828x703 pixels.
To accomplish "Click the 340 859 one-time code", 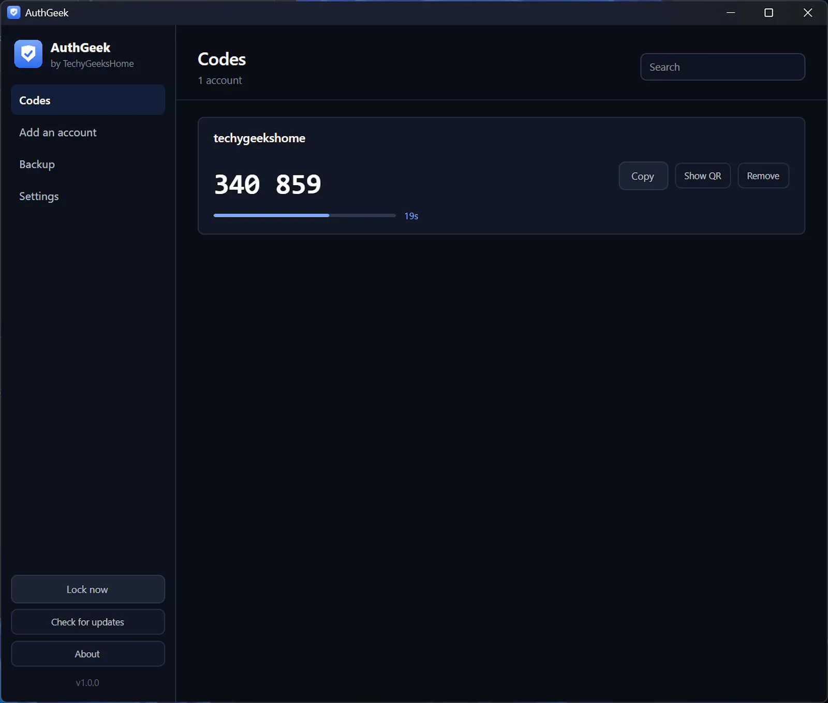I will point(268,184).
